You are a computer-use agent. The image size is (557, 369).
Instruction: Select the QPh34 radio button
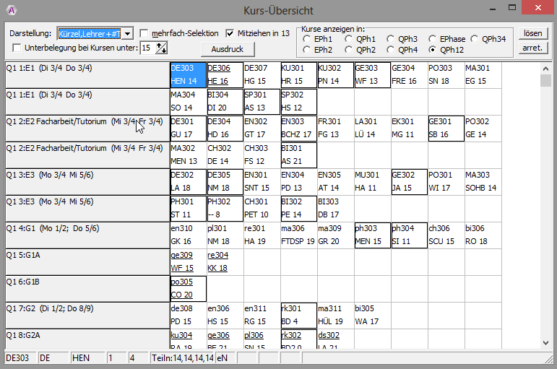click(474, 39)
